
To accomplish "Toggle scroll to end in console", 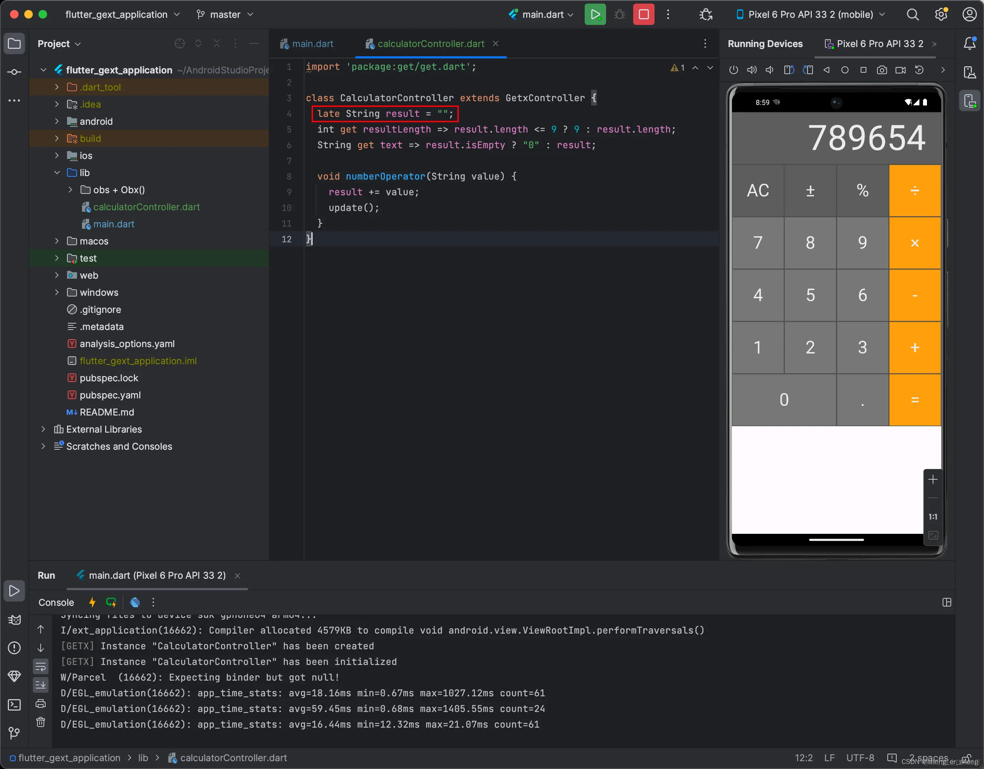I will (41, 685).
